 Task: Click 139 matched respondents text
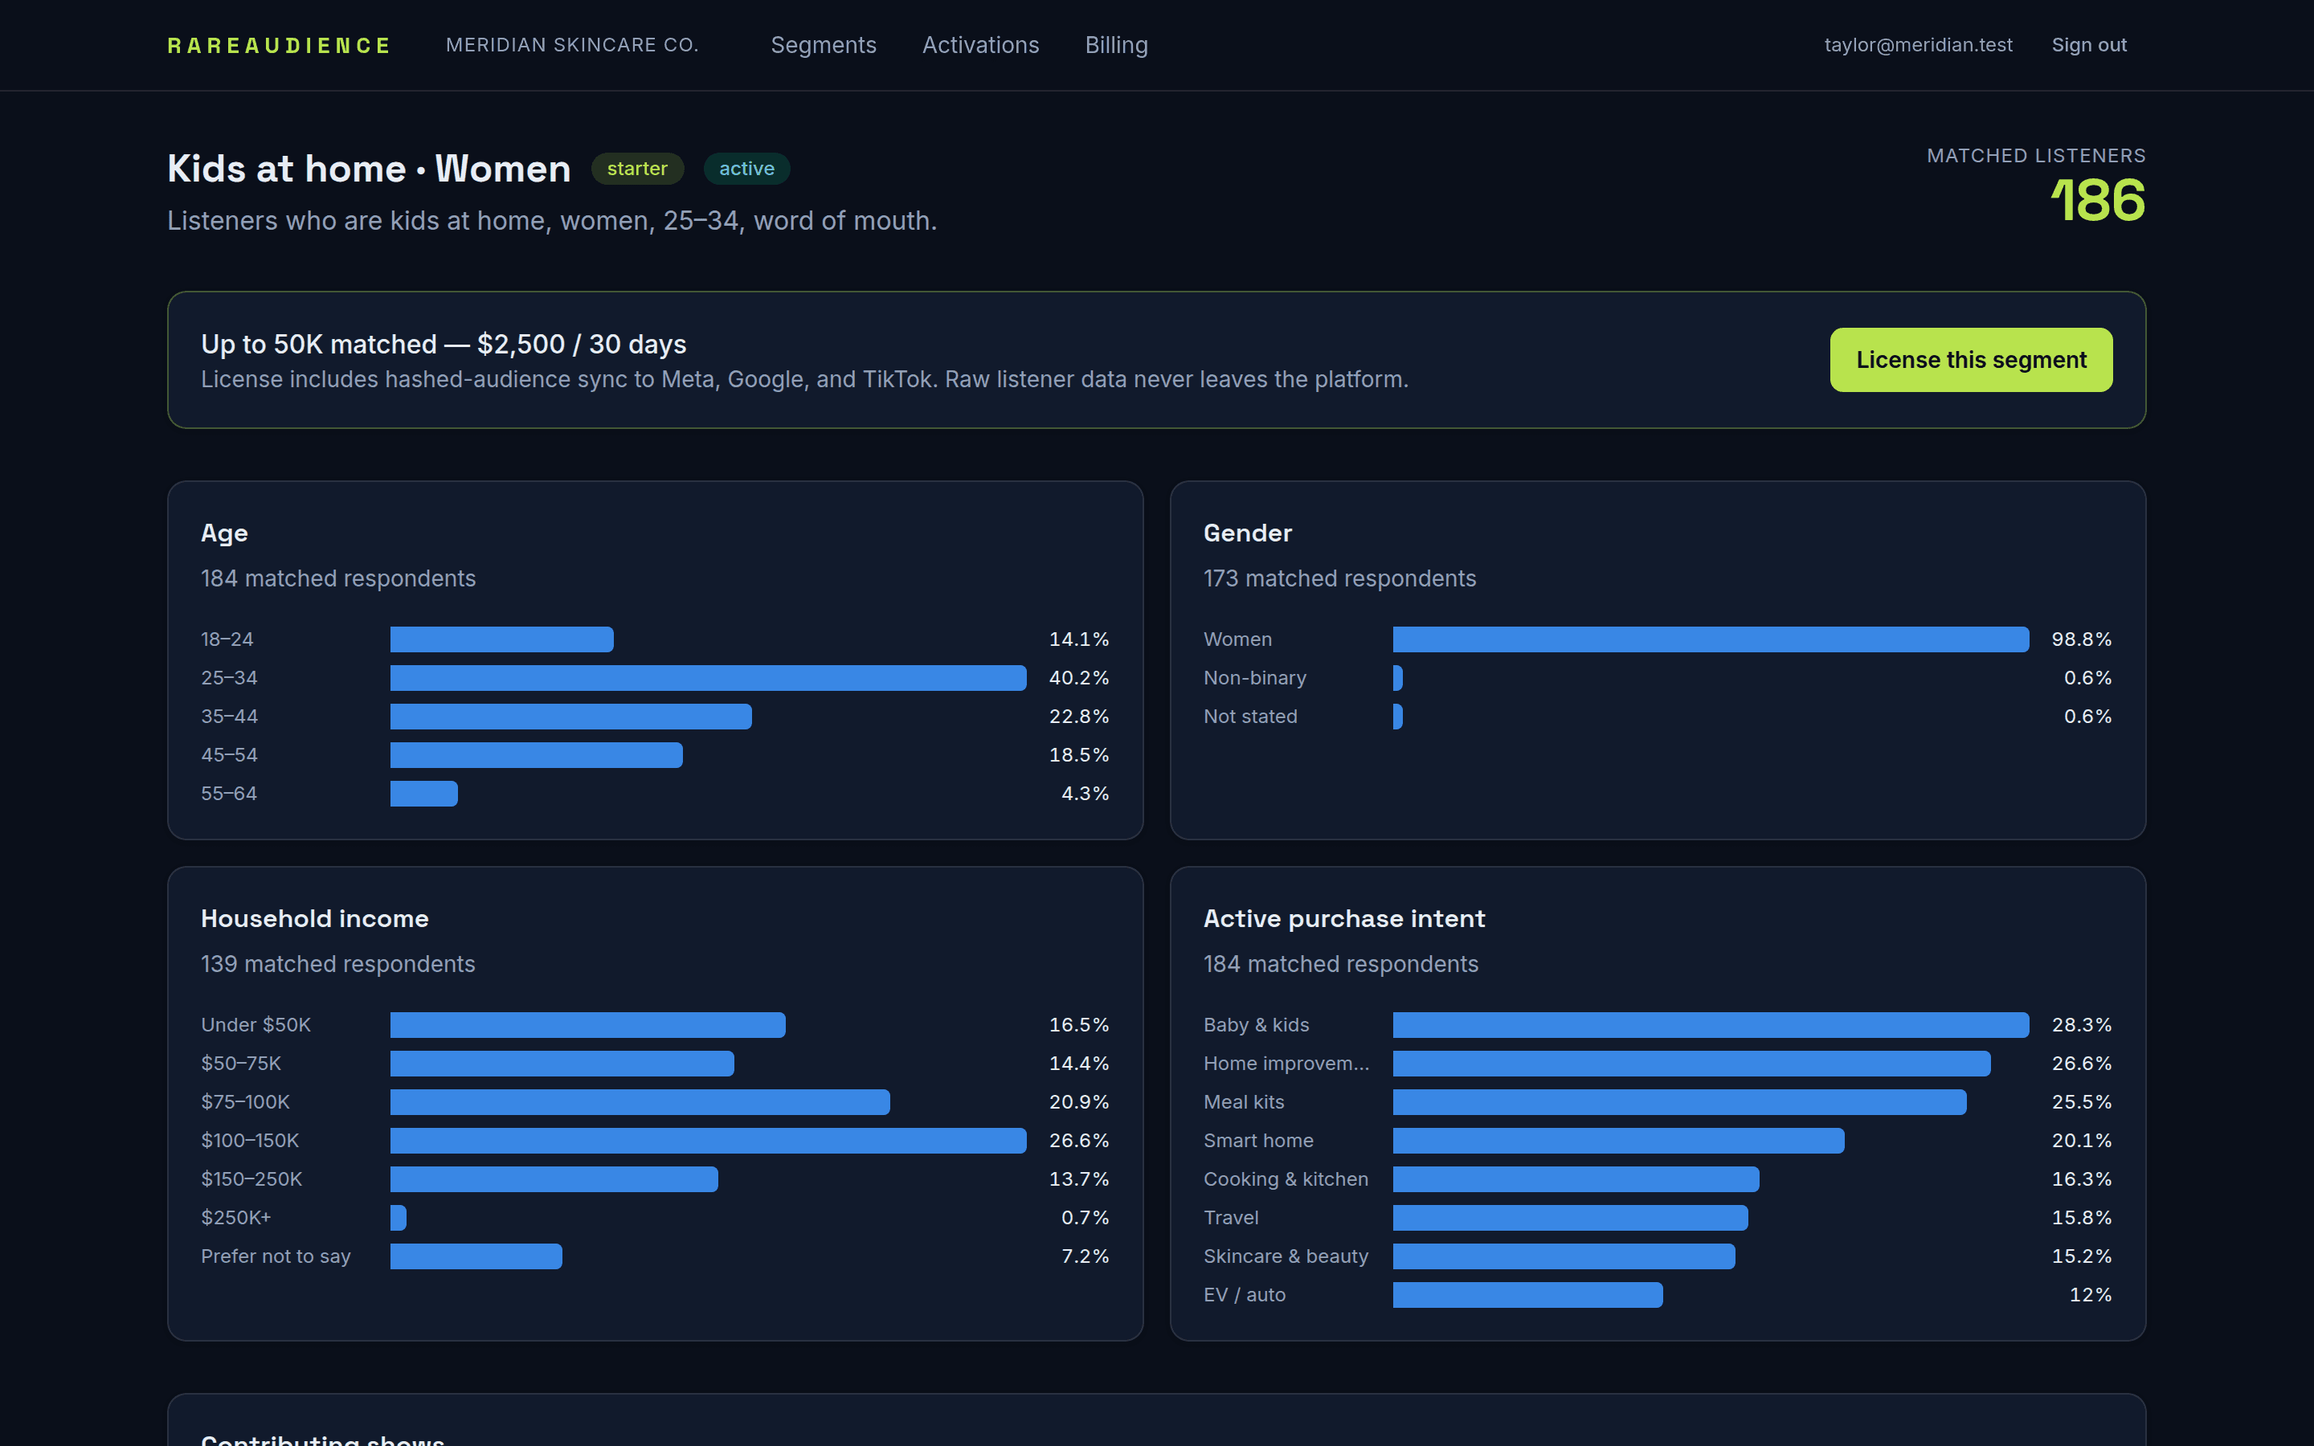tap(337, 964)
